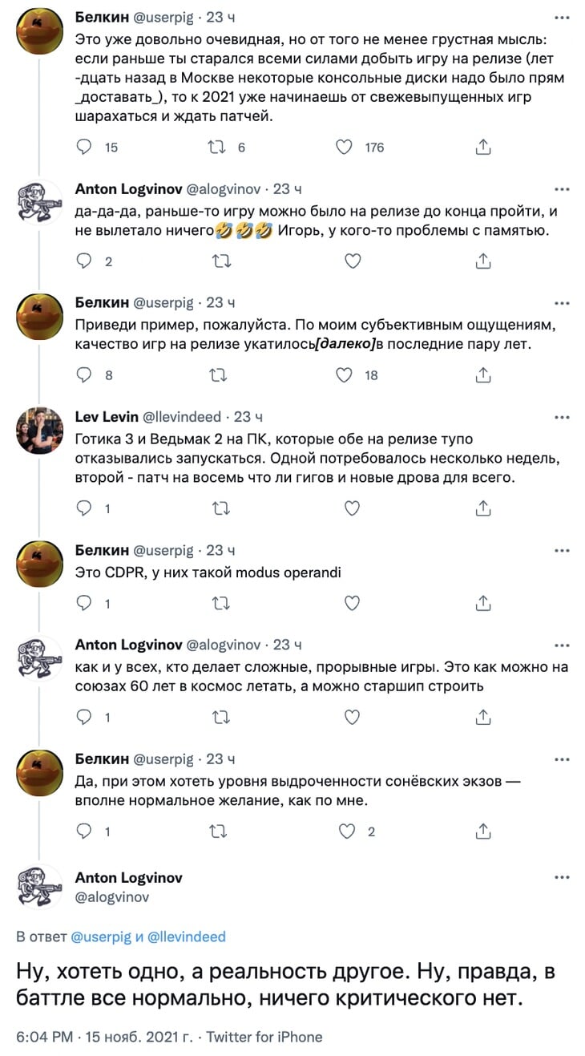Open the Lev Levin display name
The height and width of the screenshot is (1056, 585).
(x=107, y=417)
